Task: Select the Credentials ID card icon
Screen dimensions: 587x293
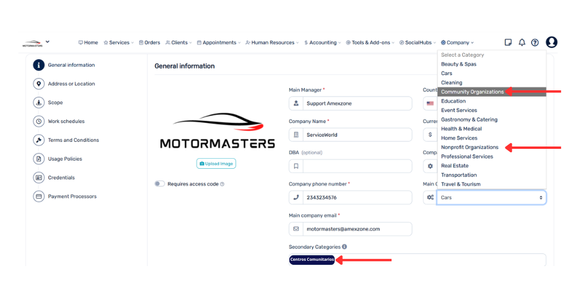Action: pyautogui.click(x=39, y=178)
